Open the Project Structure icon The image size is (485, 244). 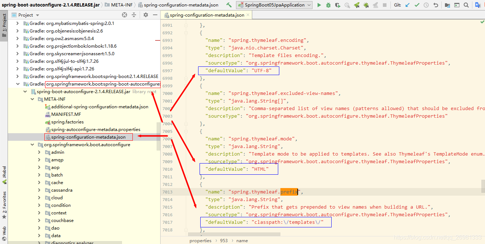point(447,5)
